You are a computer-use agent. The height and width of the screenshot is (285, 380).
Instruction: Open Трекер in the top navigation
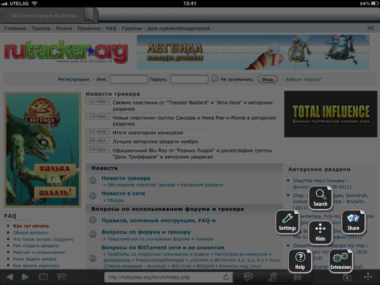point(41,28)
